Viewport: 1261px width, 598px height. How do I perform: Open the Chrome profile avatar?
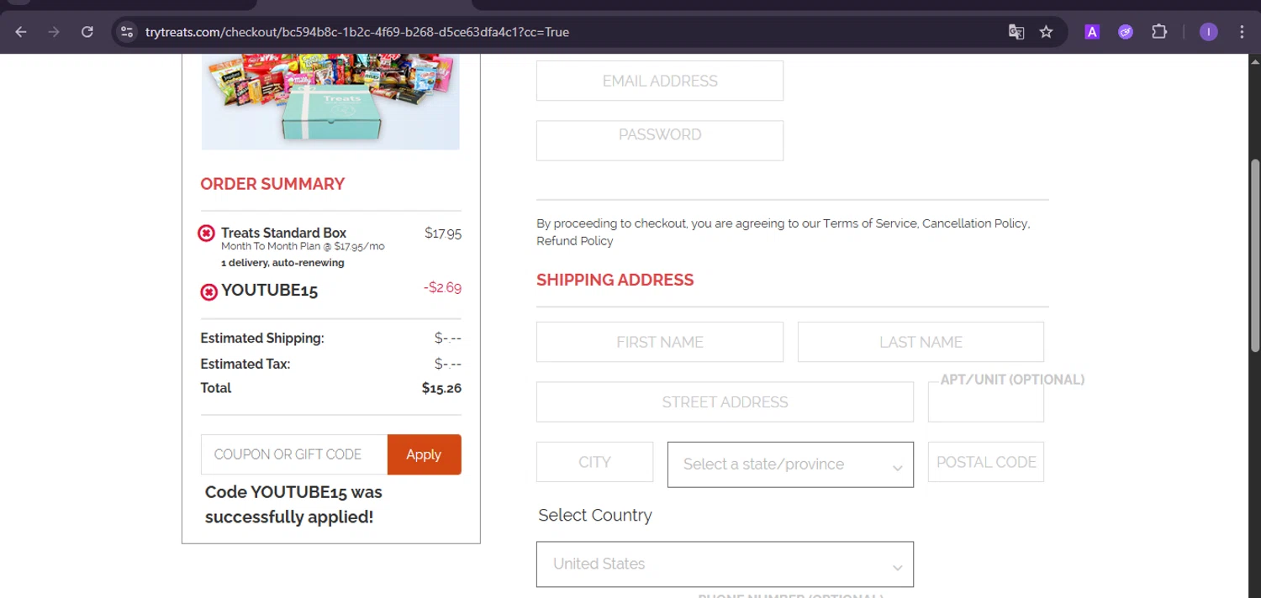coord(1209,32)
